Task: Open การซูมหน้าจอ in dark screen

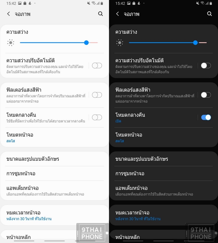Action: tap(163, 173)
